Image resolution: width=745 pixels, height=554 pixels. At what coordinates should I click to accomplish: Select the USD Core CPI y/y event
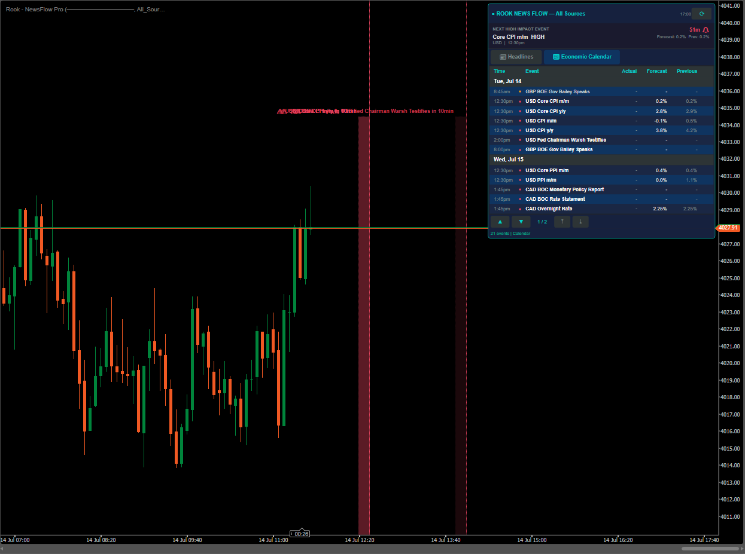tap(601, 111)
